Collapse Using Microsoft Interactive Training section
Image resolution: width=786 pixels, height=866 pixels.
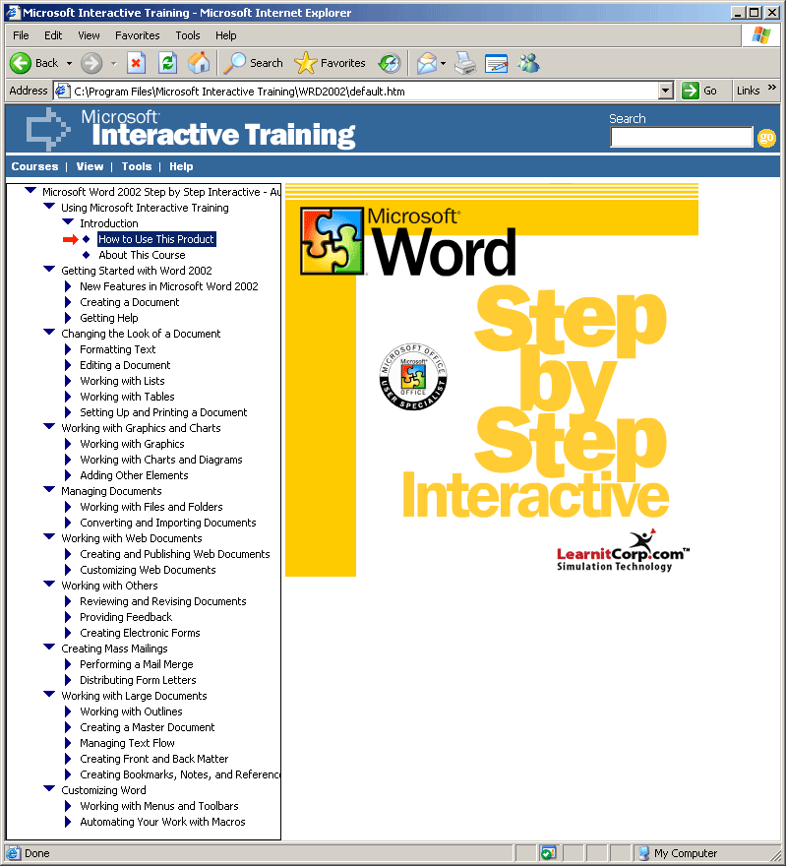coord(49,207)
